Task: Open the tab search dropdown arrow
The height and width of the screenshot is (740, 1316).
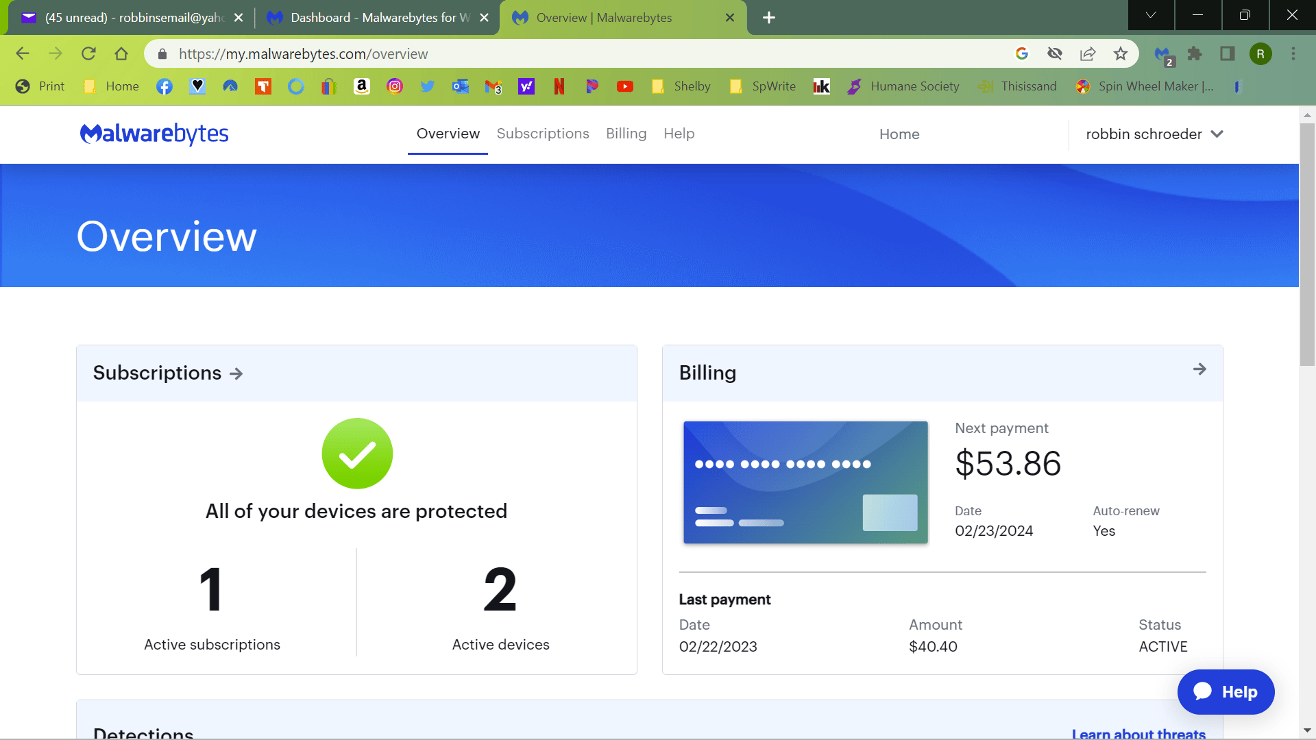Action: pyautogui.click(x=1151, y=15)
